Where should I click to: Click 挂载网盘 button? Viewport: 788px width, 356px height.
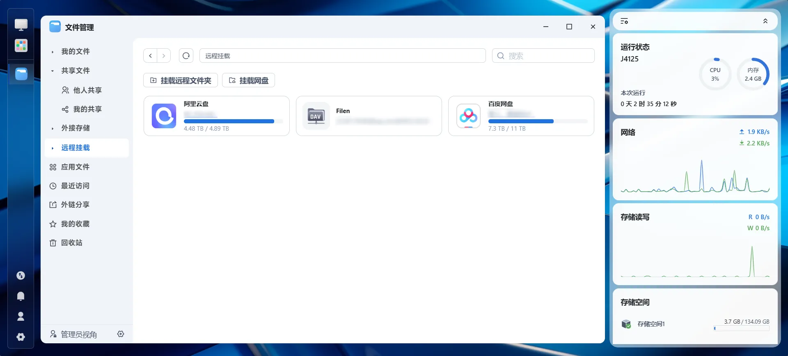tap(249, 80)
